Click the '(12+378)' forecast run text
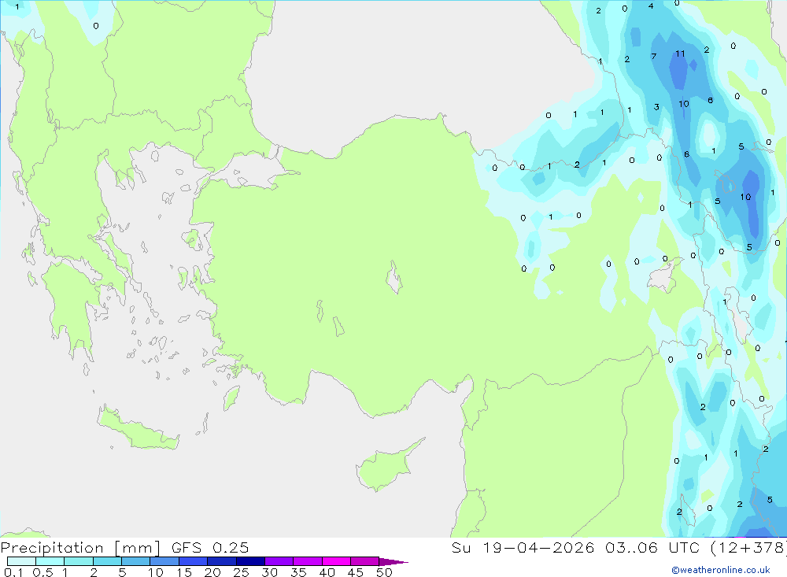The height and width of the screenshot is (577, 787). coord(749,547)
